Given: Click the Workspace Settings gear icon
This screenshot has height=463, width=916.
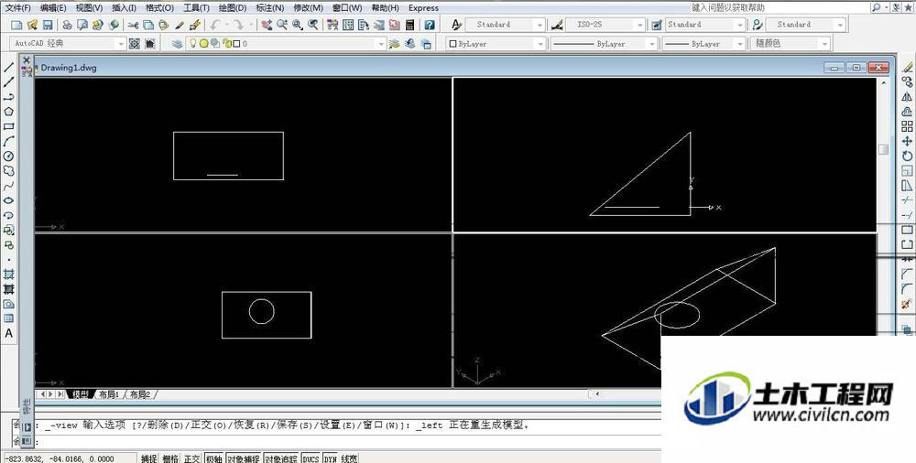Looking at the screenshot, I should 135,44.
